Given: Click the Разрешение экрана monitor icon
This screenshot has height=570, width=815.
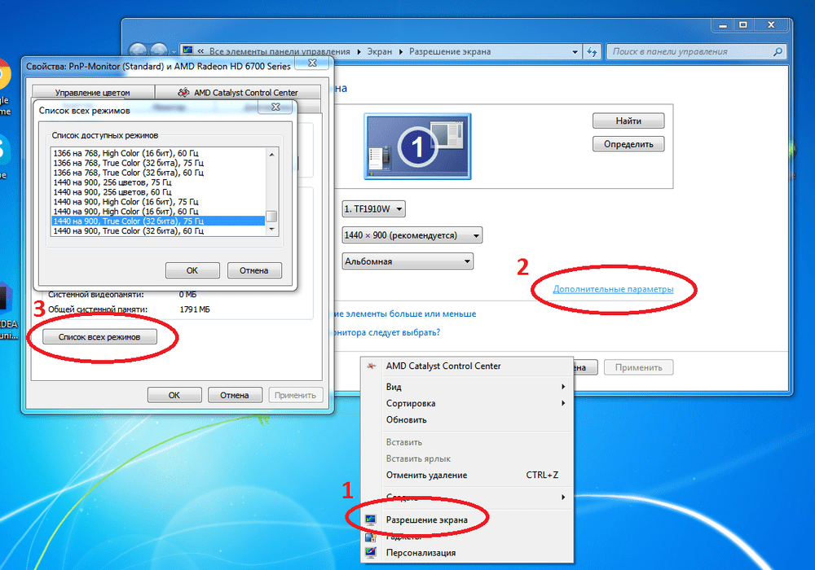Looking at the screenshot, I should click(372, 520).
